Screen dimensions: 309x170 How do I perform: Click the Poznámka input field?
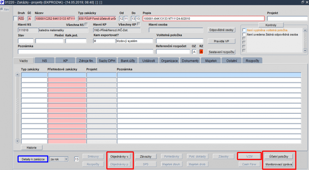(85, 52)
